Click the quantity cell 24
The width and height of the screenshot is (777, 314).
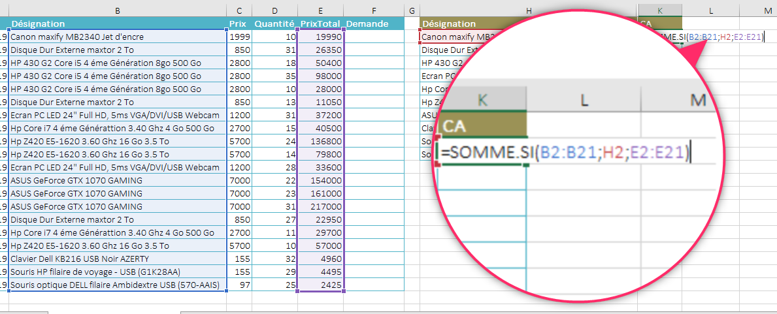click(x=274, y=141)
